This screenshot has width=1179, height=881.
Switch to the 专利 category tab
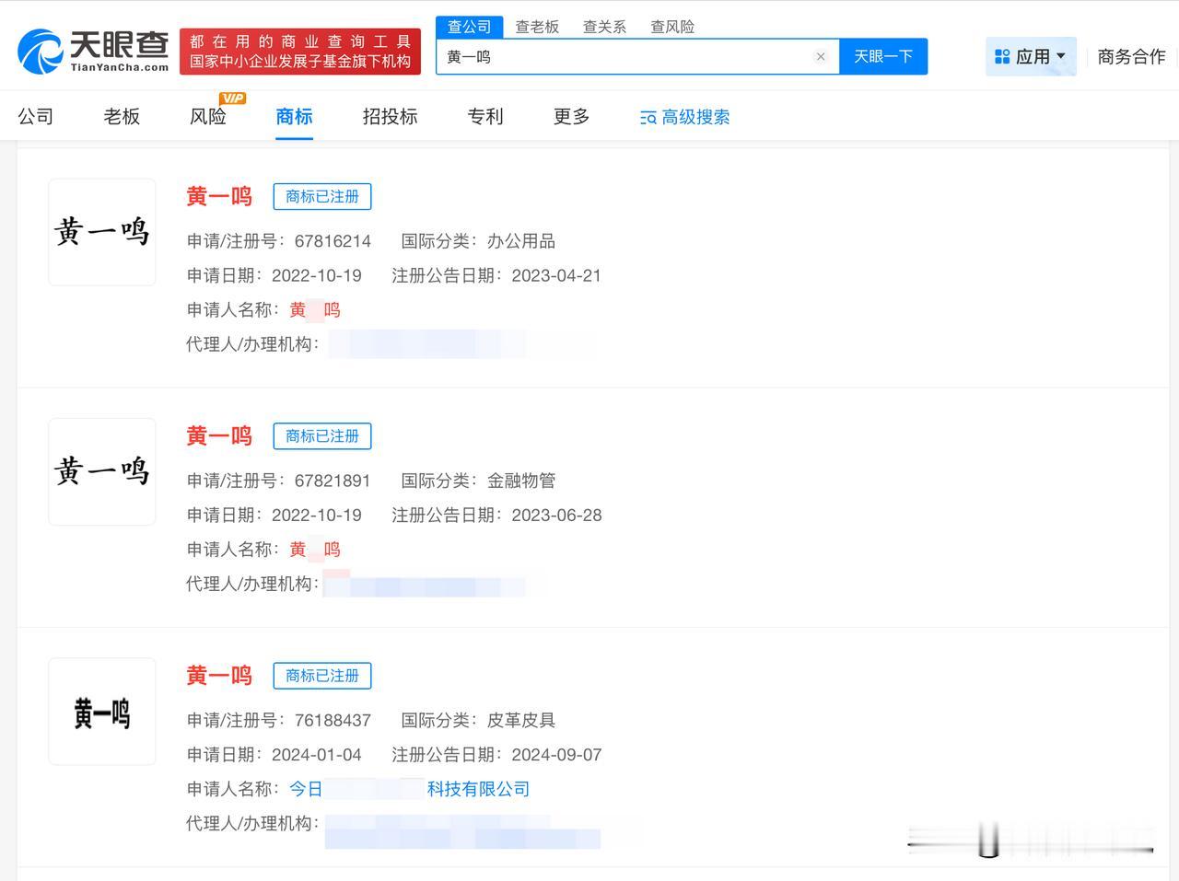(485, 116)
